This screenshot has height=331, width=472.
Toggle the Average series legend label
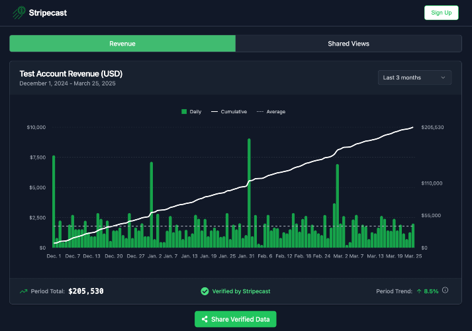[276, 112]
